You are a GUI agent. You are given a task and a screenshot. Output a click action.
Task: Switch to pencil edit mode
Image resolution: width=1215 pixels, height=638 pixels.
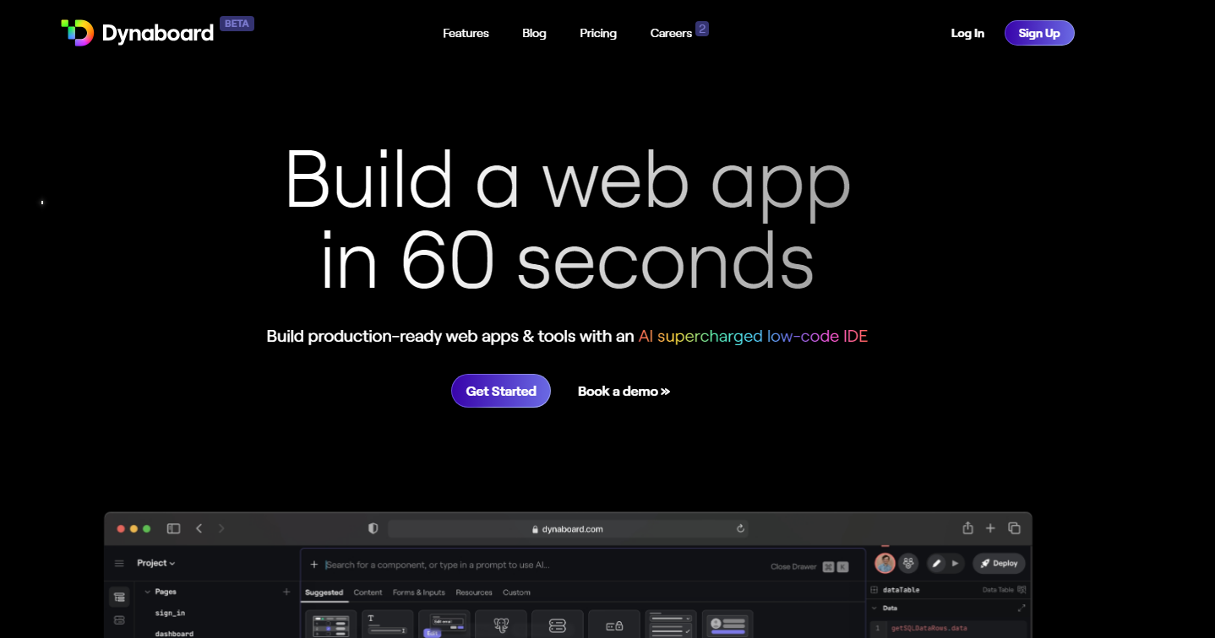pos(936,563)
